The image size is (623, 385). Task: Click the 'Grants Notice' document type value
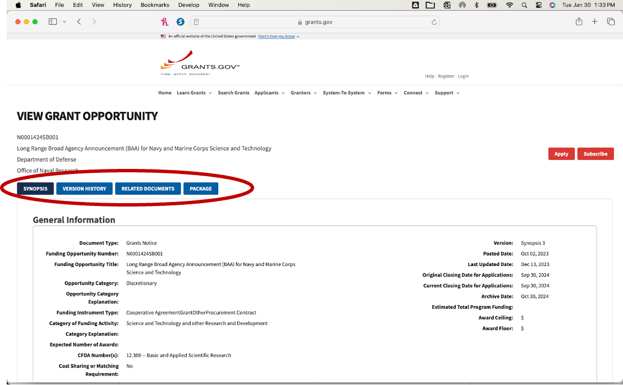point(142,243)
